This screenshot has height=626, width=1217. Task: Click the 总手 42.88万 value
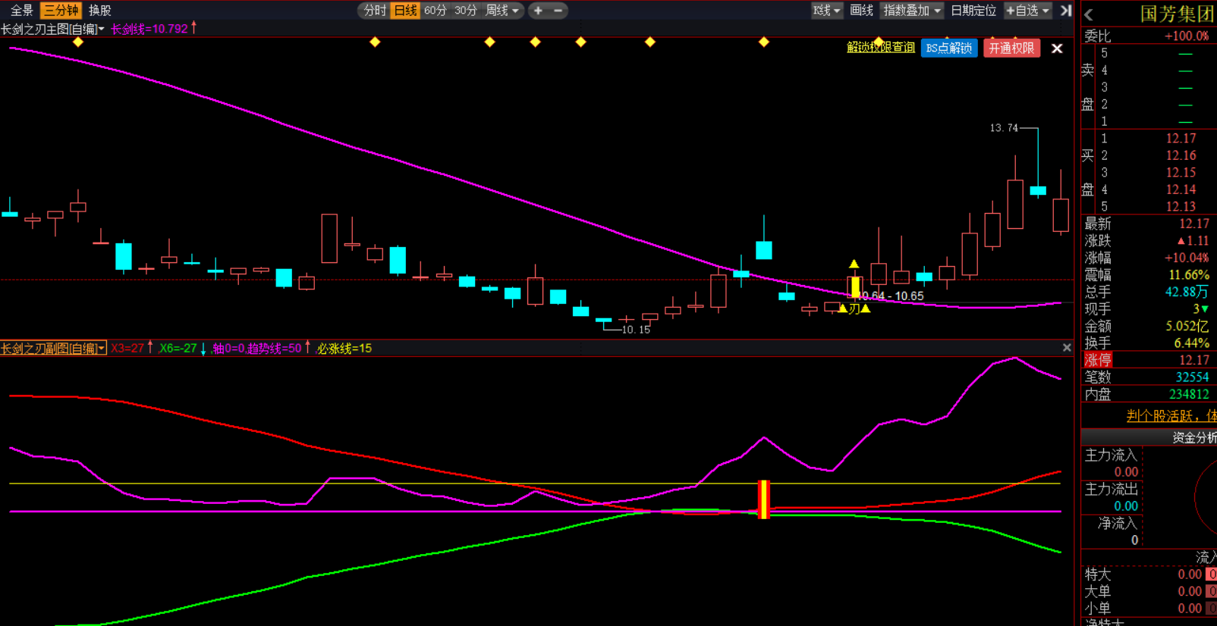[x=1187, y=292]
